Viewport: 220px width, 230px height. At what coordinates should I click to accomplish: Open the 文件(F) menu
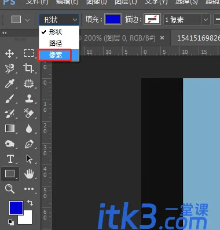[37, 2]
